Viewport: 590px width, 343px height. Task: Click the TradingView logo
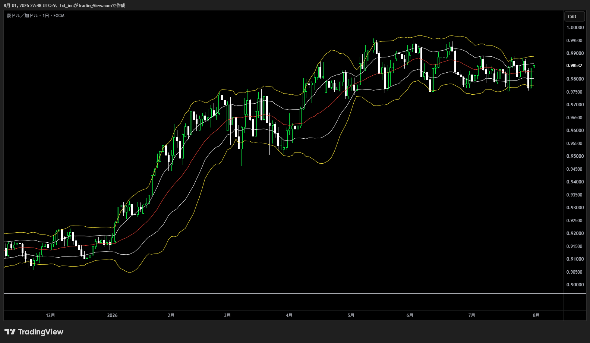(x=34, y=332)
